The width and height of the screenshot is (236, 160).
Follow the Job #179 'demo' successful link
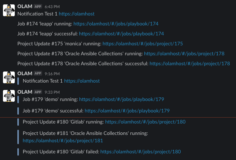click(x=127, y=111)
